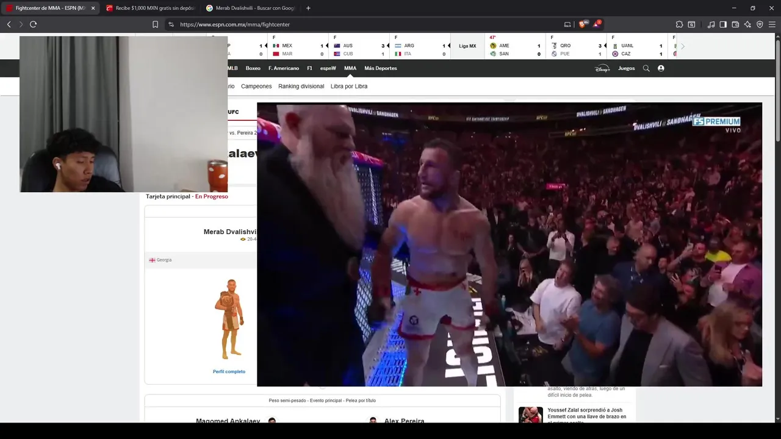This screenshot has height=439, width=781.
Task: Click Tarjeta principal En Progreso label
Action: [187, 196]
